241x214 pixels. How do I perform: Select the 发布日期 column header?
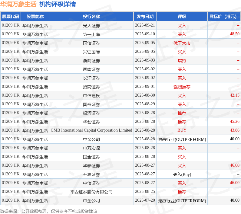tap(145, 16)
